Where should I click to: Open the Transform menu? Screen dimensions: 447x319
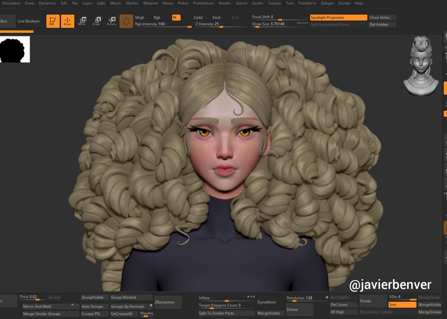[307, 3]
